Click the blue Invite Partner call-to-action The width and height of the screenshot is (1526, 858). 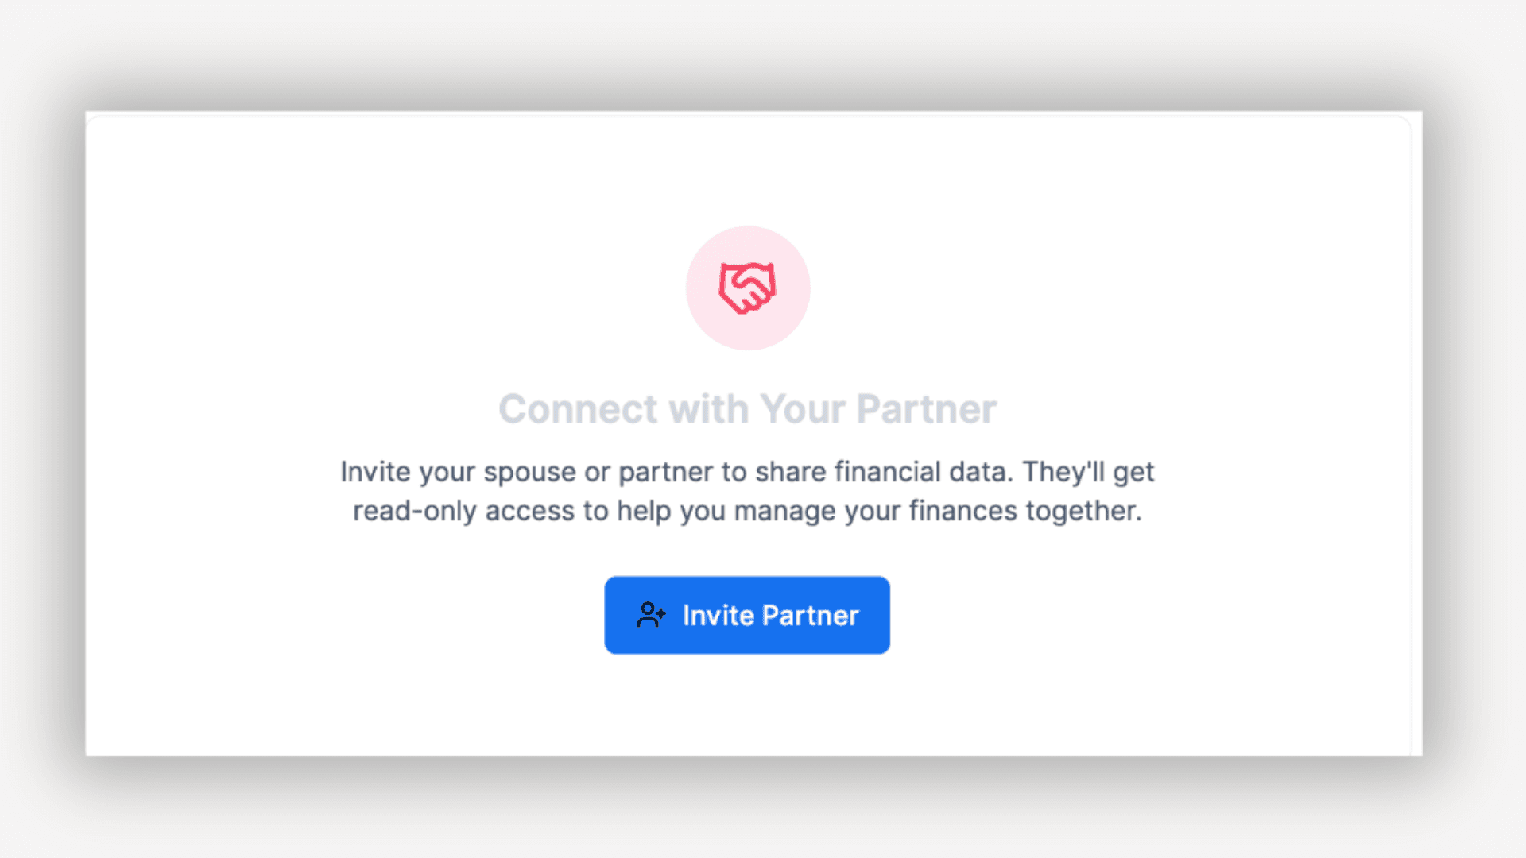click(x=747, y=615)
